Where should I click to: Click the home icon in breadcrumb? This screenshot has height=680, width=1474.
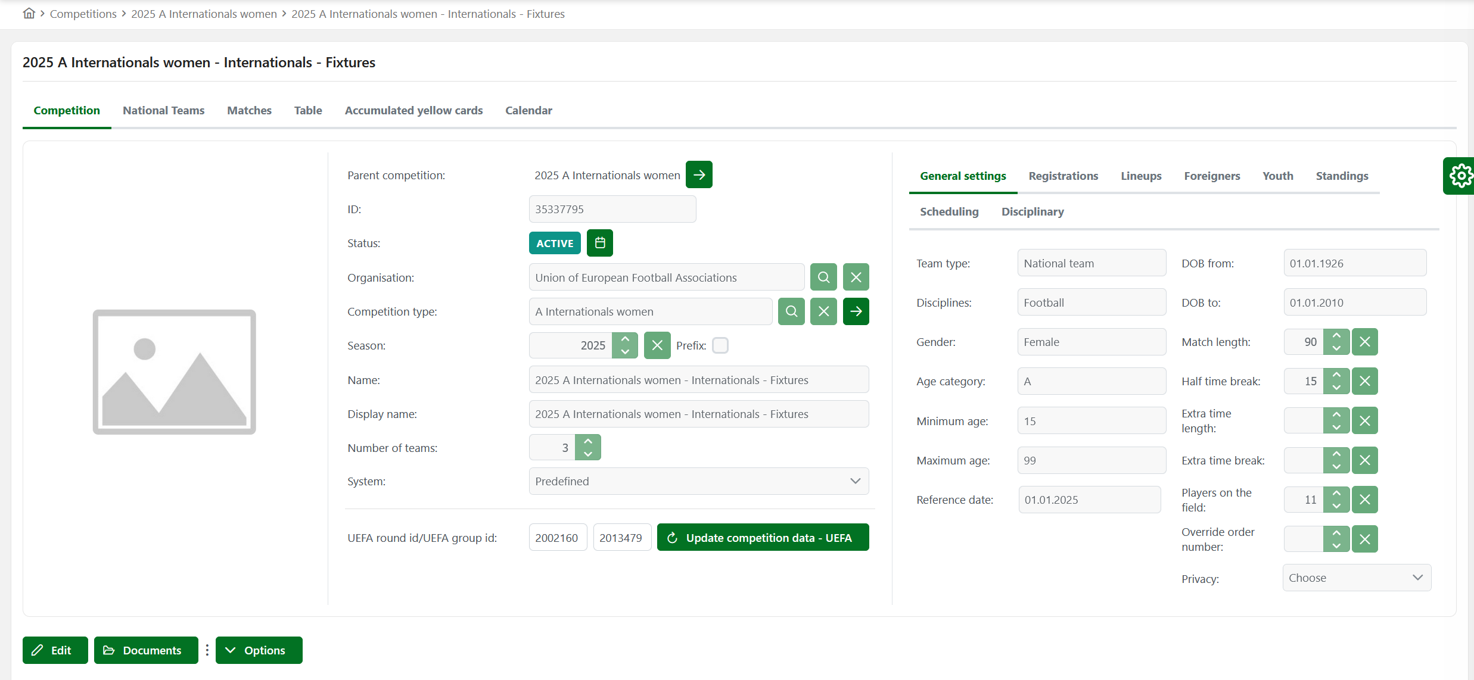(29, 13)
